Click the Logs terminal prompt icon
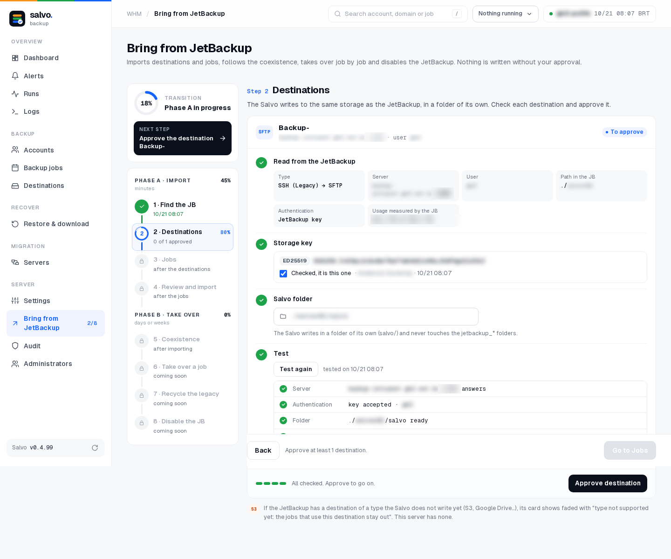Image resolution: width=671 pixels, height=559 pixels. pyautogui.click(x=15, y=111)
